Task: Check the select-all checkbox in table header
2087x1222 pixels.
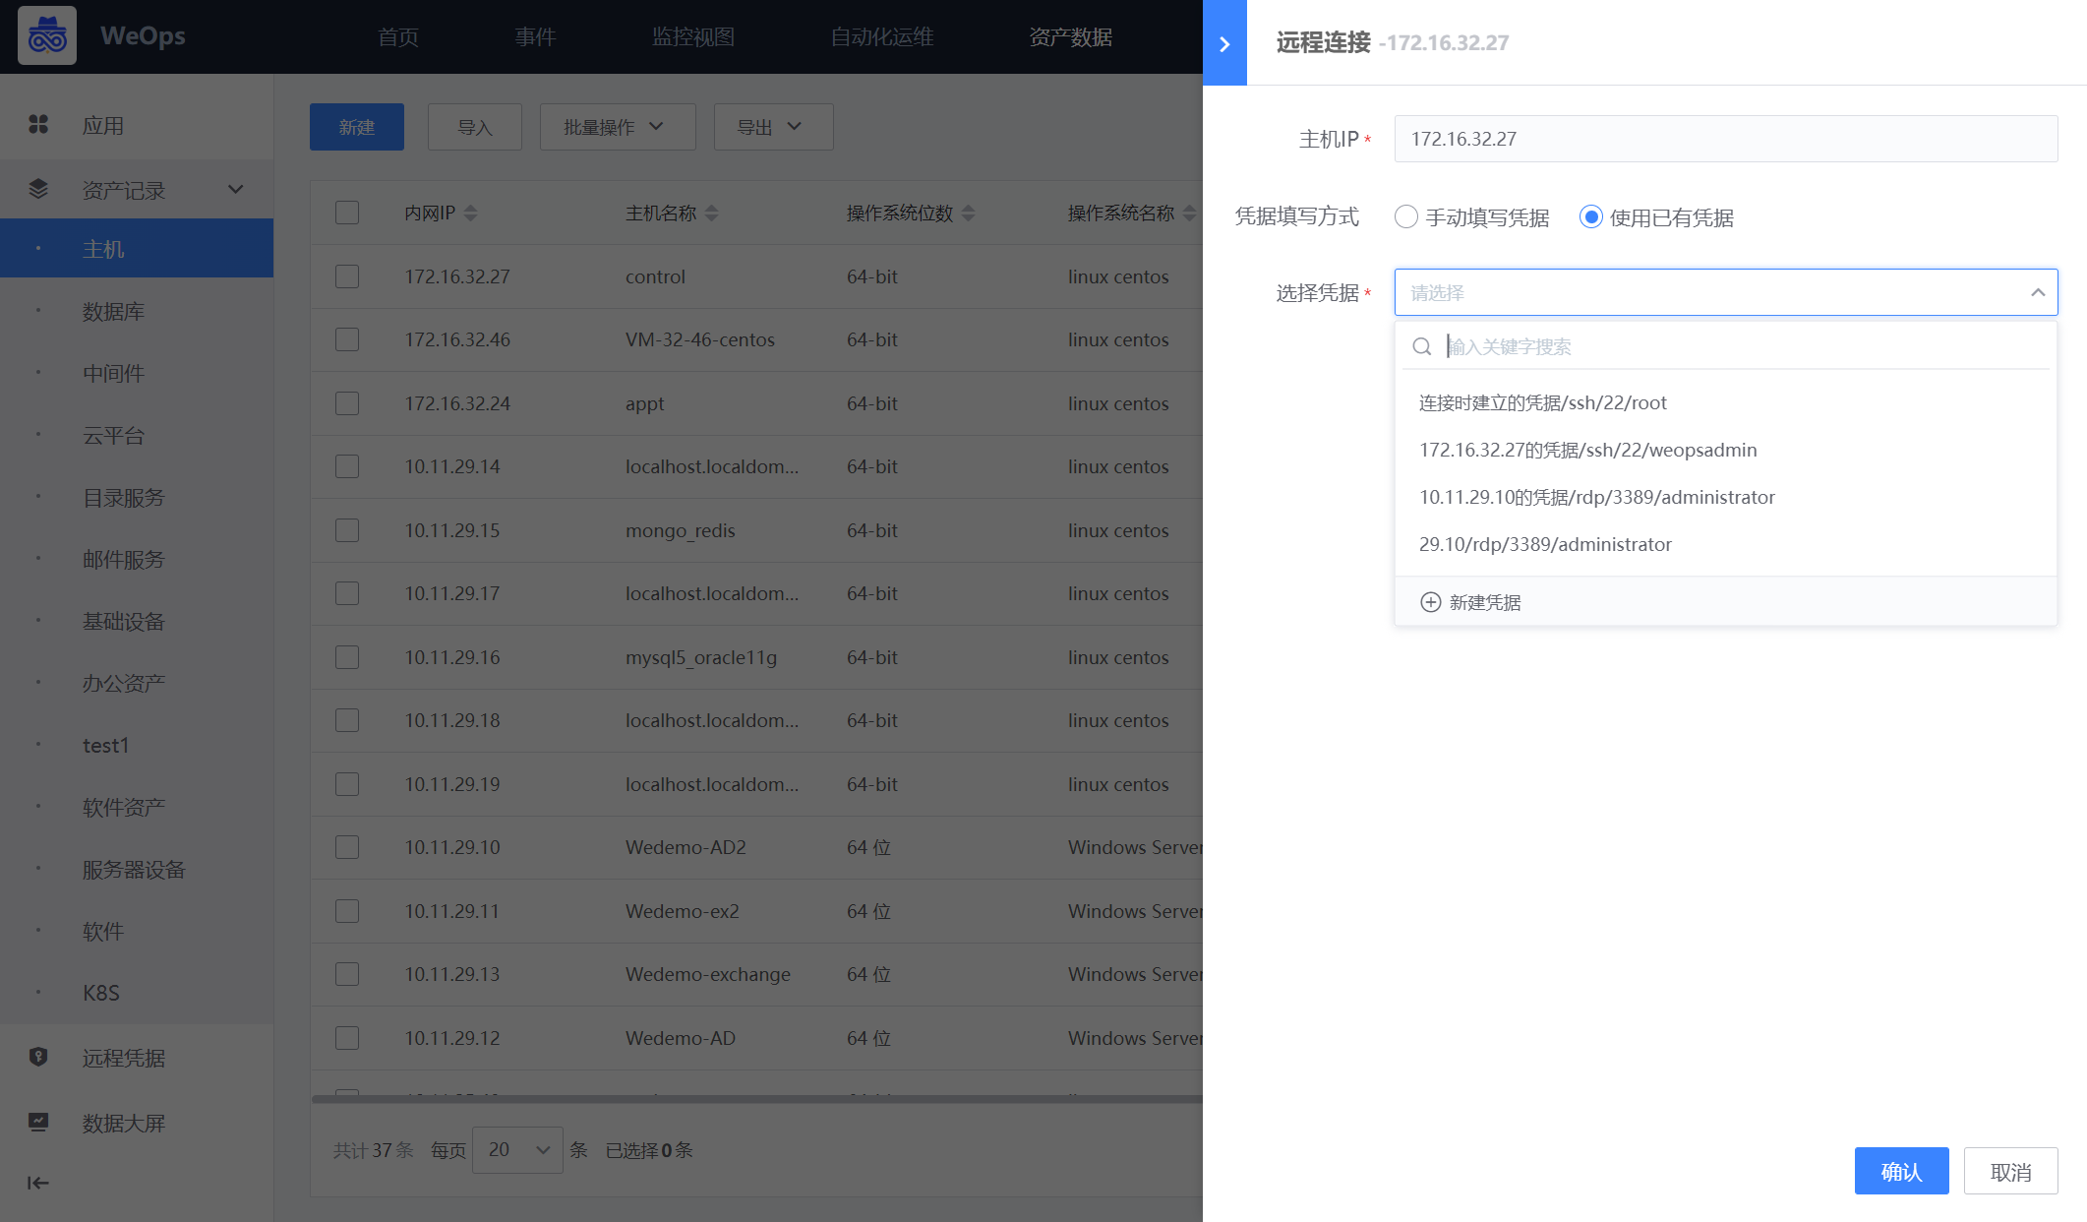Action: (346, 212)
